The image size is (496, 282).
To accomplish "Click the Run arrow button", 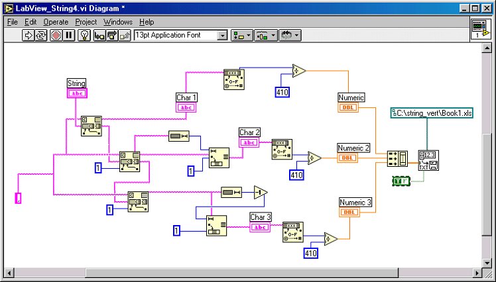I will 29,35.
